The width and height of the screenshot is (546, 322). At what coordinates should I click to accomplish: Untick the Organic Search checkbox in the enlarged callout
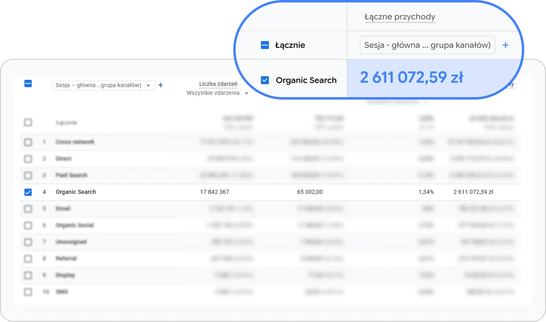tap(265, 80)
